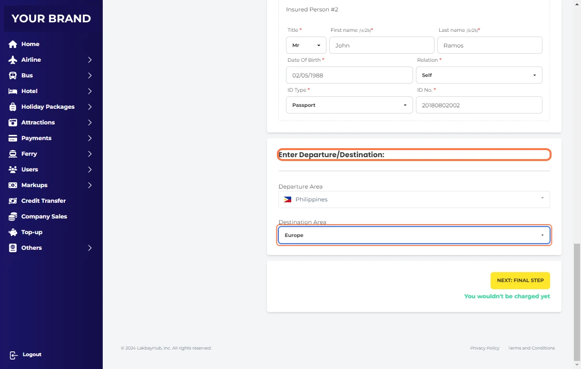
Task: Click the Attractions camera icon
Action: pyautogui.click(x=13, y=123)
